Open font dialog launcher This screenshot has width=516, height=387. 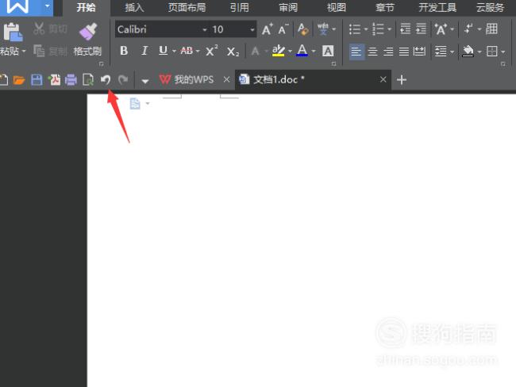(x=333, y=63)
